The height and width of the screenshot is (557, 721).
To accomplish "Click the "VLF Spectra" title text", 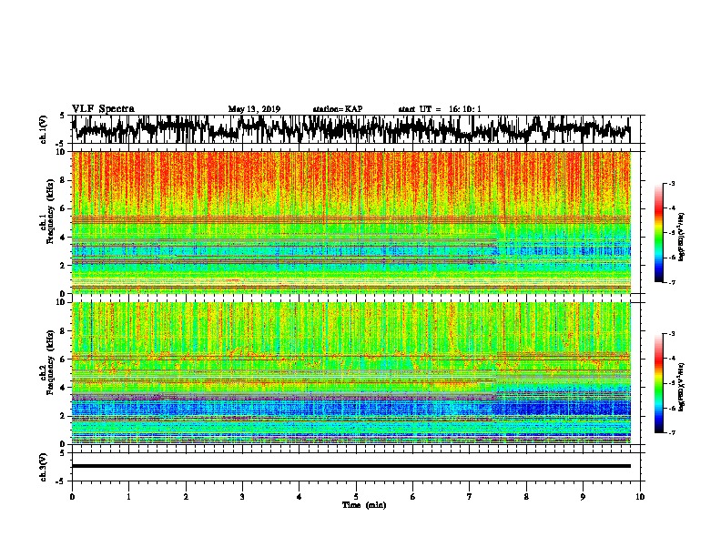I will coord(103,109).
